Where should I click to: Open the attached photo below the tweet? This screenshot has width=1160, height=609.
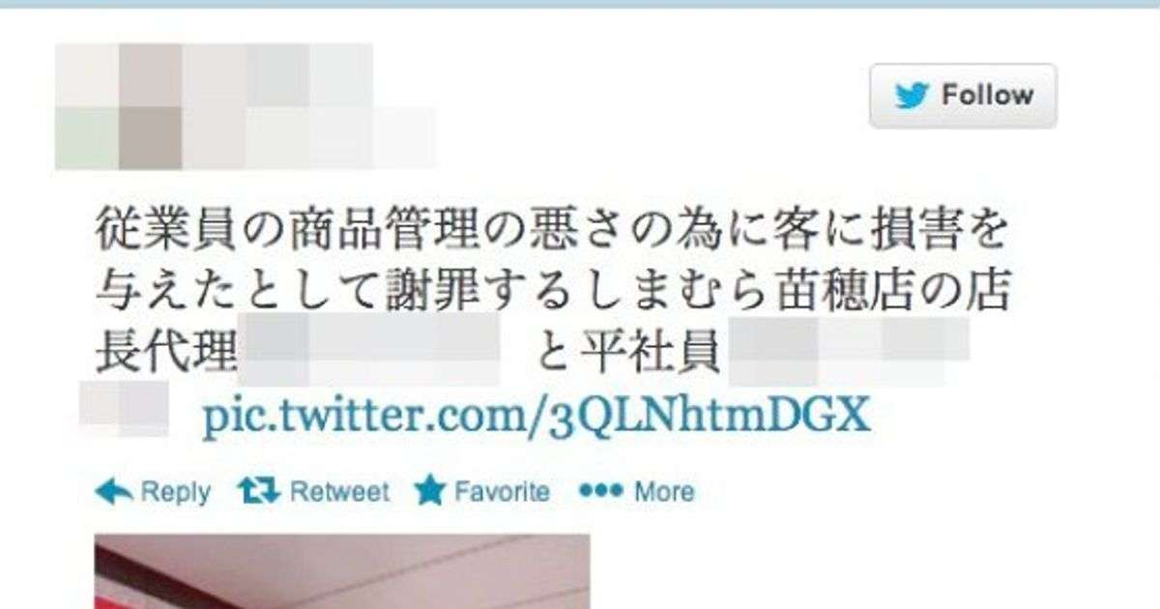(x=342, y=571)
